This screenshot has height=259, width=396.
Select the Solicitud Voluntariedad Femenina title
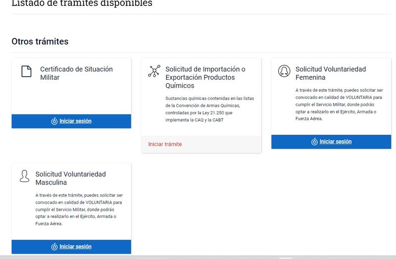[331, 73]
